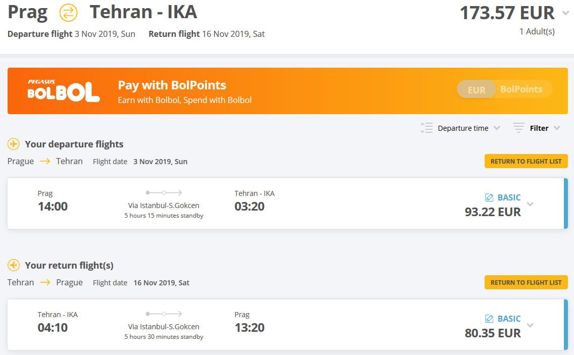Click the swap route arrows icon
The image size is (574, 355).
pyautogui.click(x=69, y=13)
